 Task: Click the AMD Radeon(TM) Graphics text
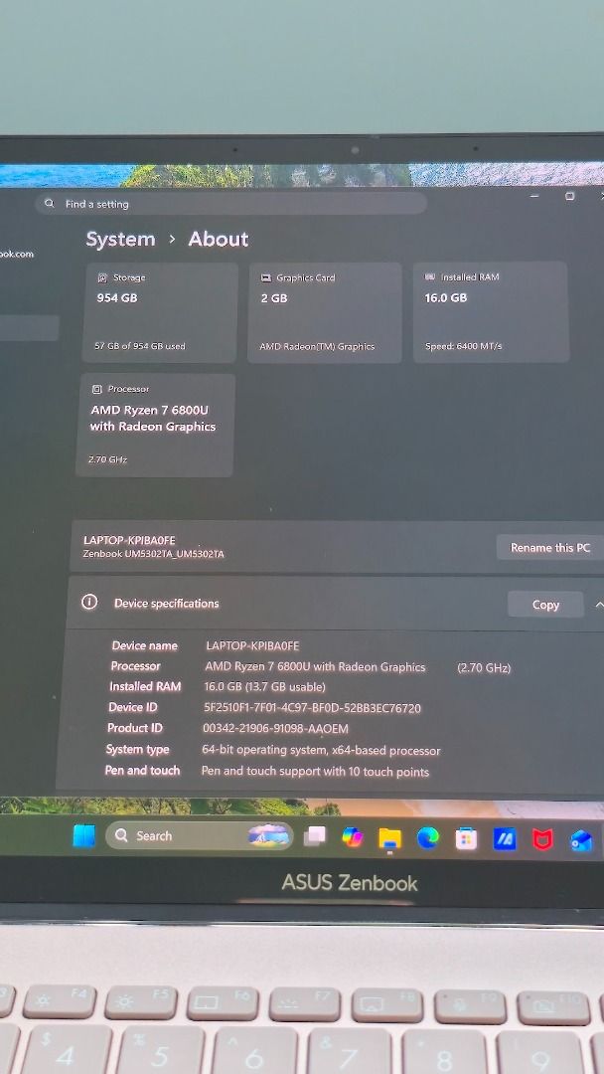tap(317, 346)
